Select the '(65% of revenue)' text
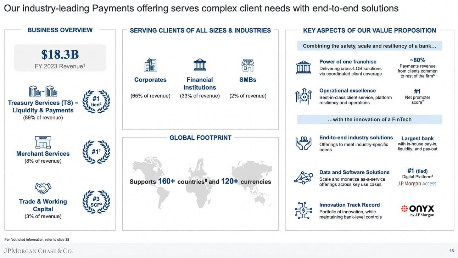 point(150,96)
